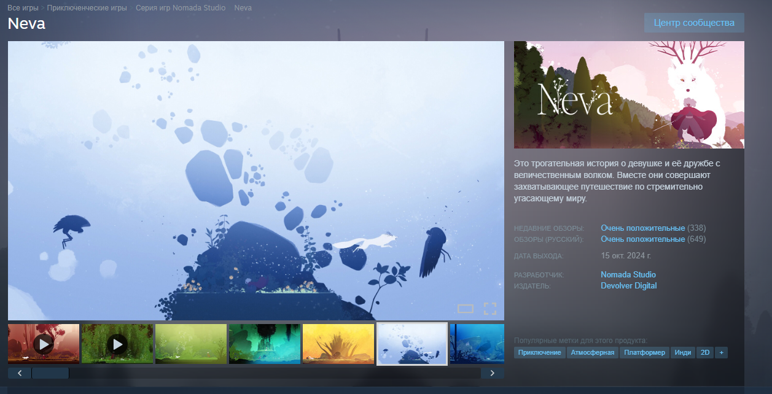
Task: Click the release date 15 окт. 2024 г.
Action: tap(626, 255)
